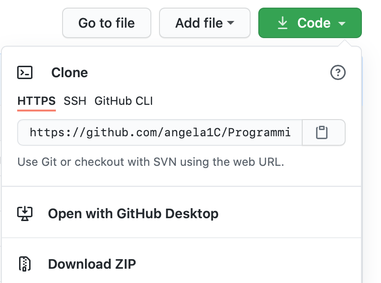Click the 'Use Git or checkout with SVN' hint

point(151,162)
